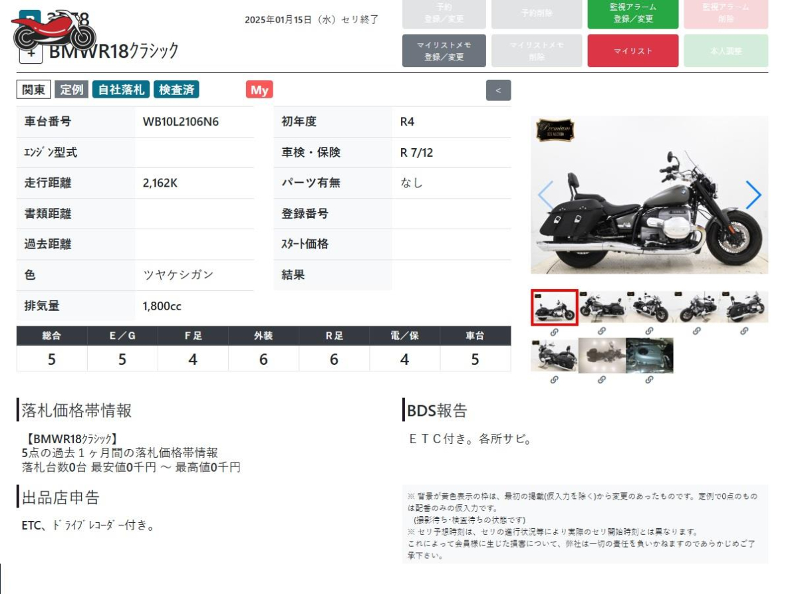
Task: Click the chassis number WB10L2106N6
Action: tap(181, 122)
